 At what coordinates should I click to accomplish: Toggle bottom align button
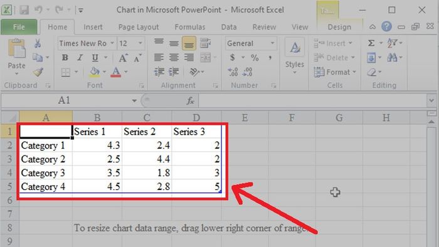pos(189,43)
